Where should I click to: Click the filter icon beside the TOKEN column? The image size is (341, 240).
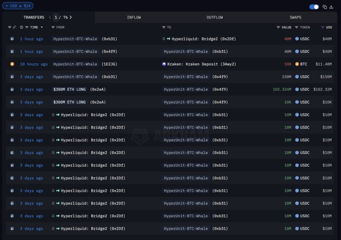tap(296, 27)
